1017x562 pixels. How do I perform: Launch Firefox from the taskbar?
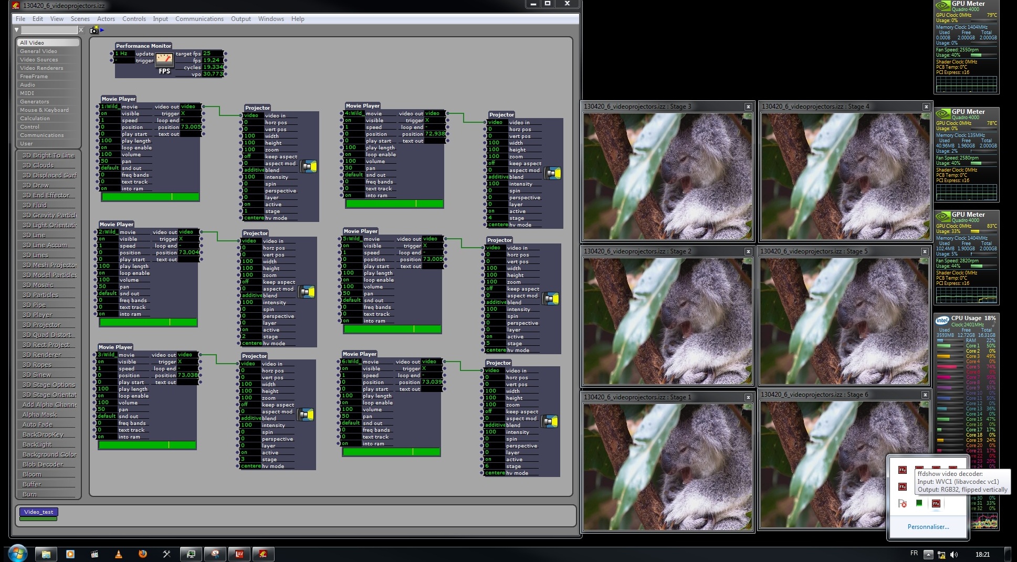(x=143, y=554)
